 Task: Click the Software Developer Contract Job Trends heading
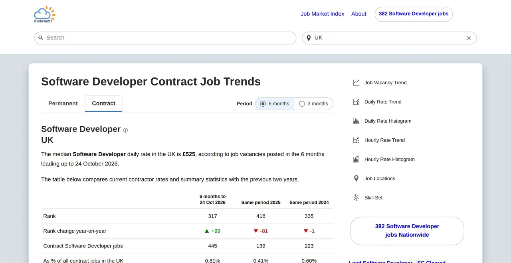151,82
